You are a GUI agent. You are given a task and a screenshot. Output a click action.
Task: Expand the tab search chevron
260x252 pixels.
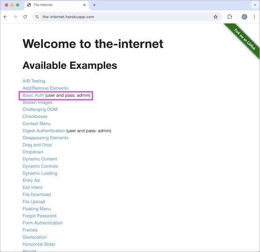click(x=255, y=5)
